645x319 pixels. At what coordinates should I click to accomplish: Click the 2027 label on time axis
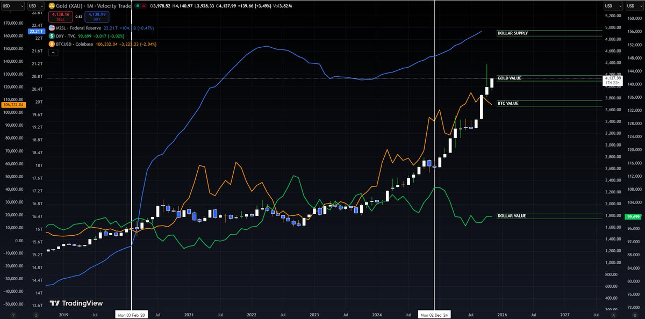565,314
